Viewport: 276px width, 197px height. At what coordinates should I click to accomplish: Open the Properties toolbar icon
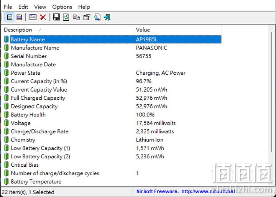point(87,17)
